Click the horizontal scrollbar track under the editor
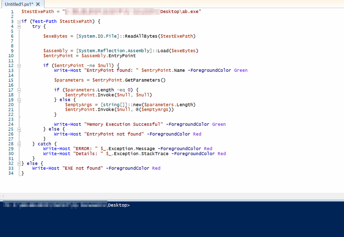Screen dimensions: 344x237 [168, 196]
